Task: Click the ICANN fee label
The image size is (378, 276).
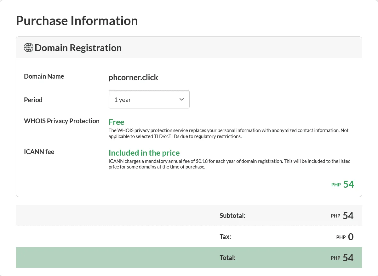Action: pos(39,152)
